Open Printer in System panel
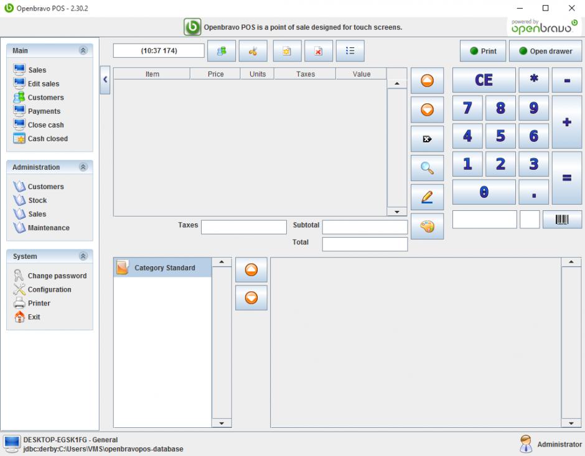585x456 pixels. 32,303
